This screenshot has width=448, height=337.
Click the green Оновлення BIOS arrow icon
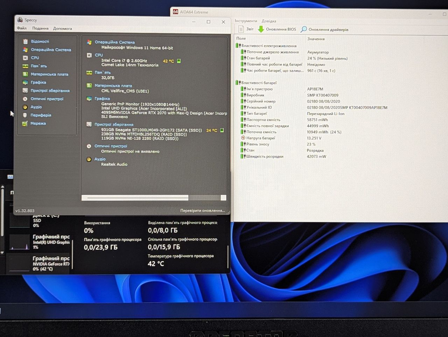[x=261, y=29]
